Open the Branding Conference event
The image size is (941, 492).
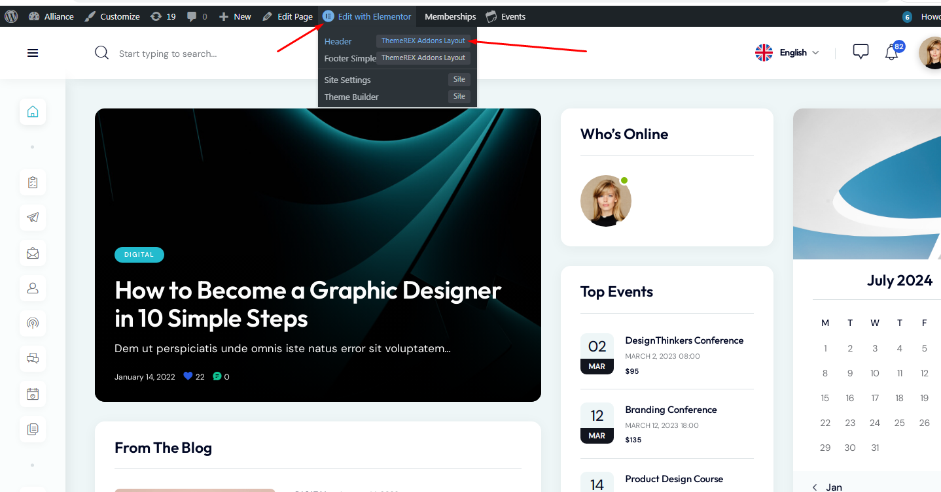coord(671,410)
